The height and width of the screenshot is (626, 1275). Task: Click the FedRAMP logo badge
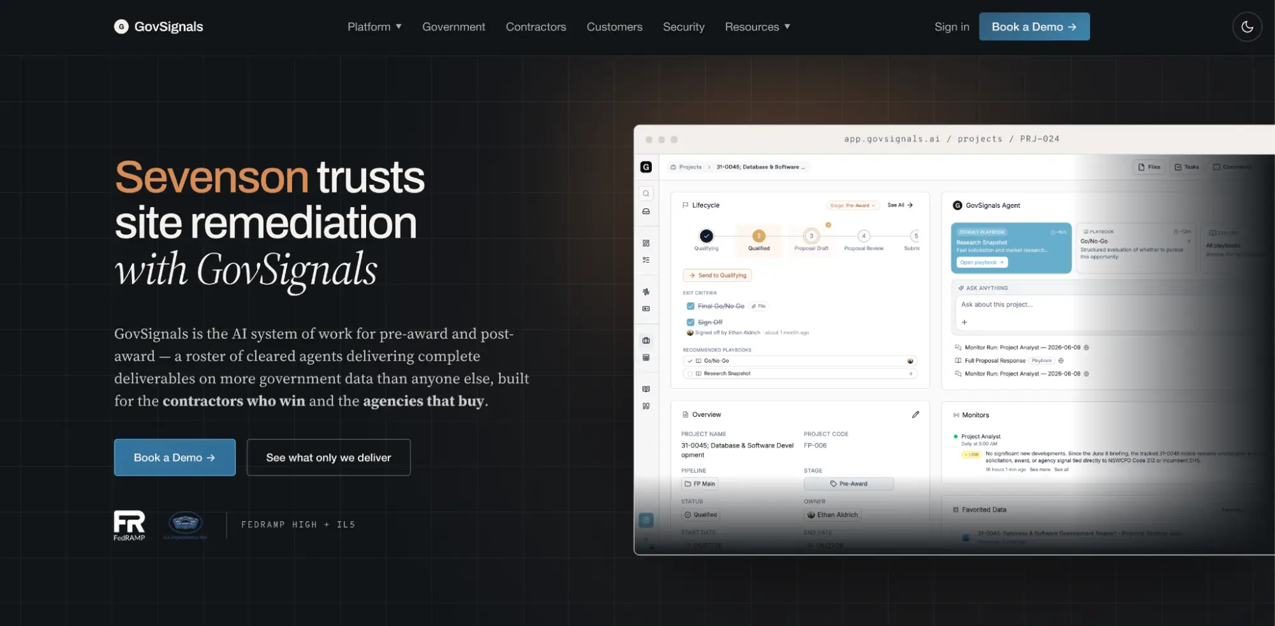pos(129,526)
